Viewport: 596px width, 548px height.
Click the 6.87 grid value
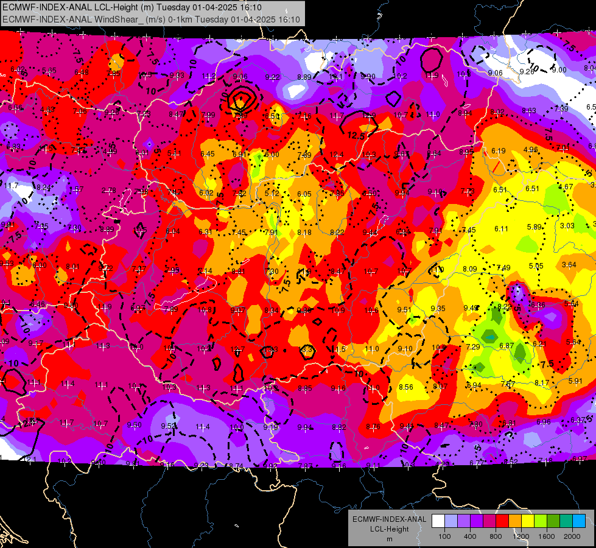[x=507, y=346]
